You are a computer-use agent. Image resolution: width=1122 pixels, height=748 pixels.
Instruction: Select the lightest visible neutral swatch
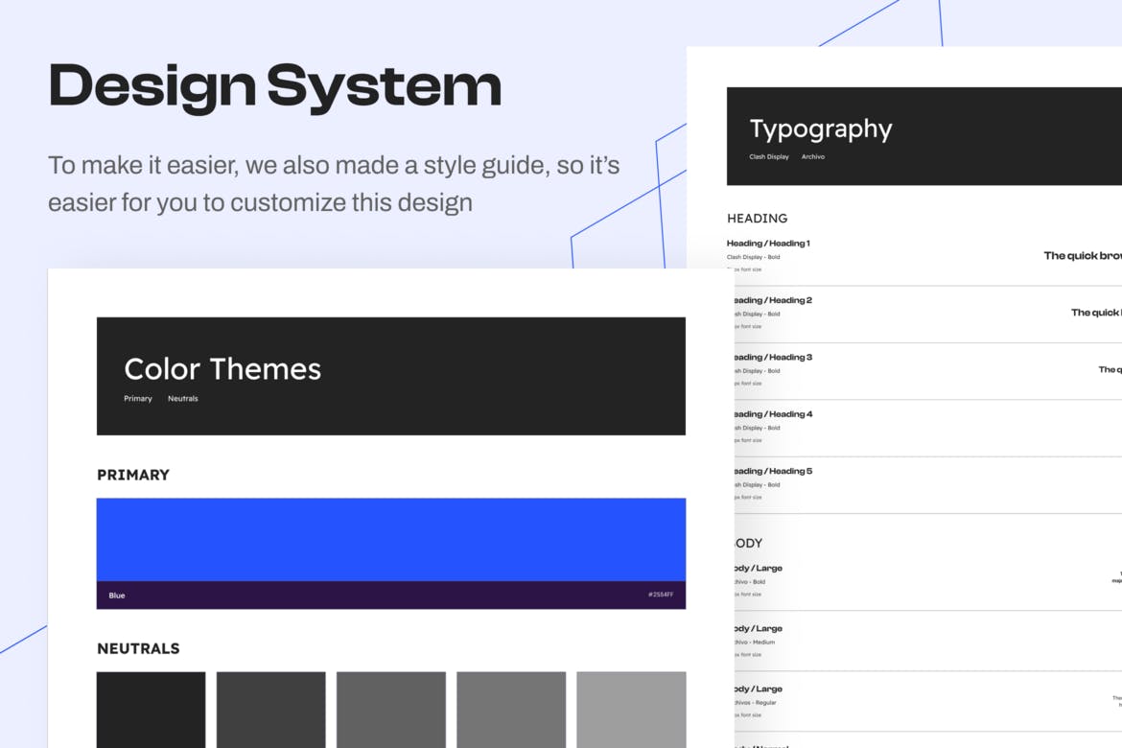pos(630,709)
